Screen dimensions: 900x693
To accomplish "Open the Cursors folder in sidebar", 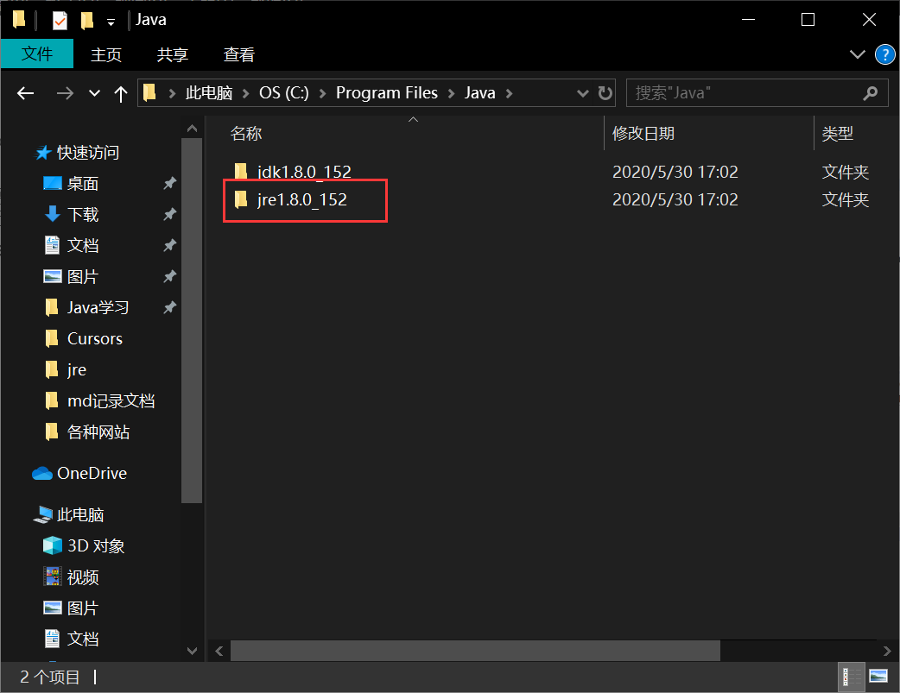I will click(x=95, y=338).
